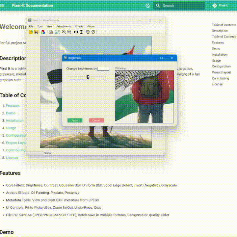Click the 'Demo' section heading at bottom

[7, 232]
